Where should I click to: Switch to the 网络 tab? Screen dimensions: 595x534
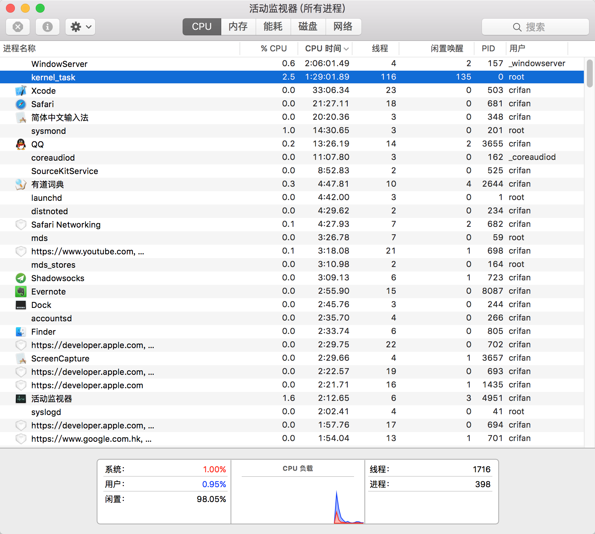pyautogui.click(x=343, y=27)
